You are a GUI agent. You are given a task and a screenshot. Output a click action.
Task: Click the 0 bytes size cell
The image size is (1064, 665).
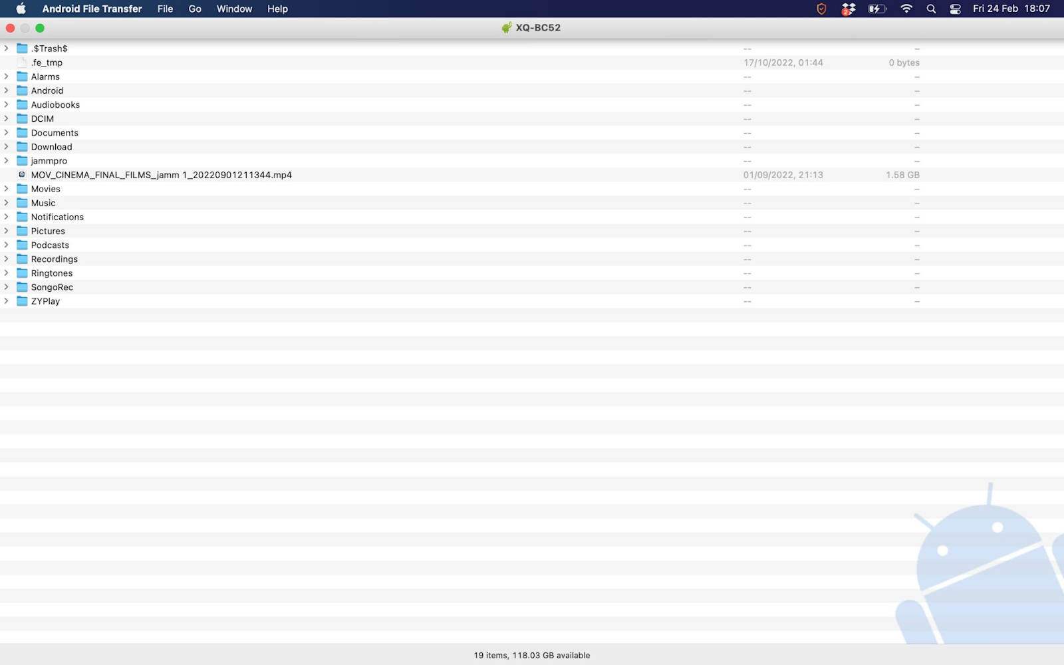904,63
